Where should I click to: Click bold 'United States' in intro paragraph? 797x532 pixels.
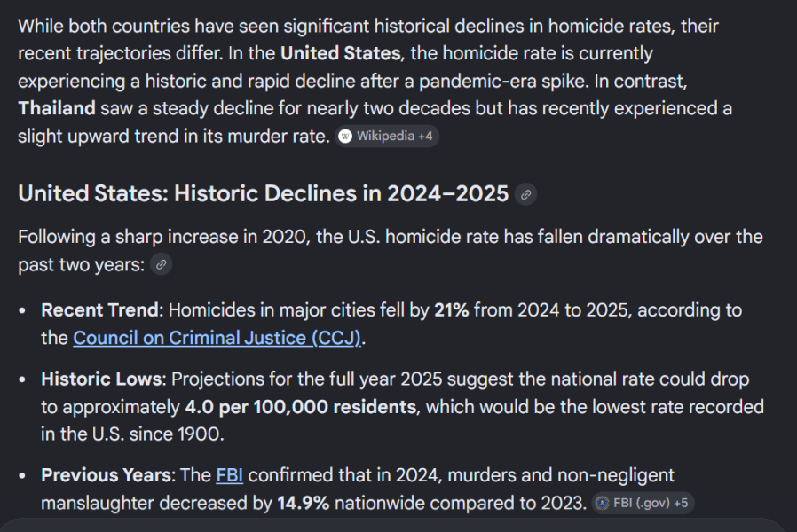click(340, 53)
